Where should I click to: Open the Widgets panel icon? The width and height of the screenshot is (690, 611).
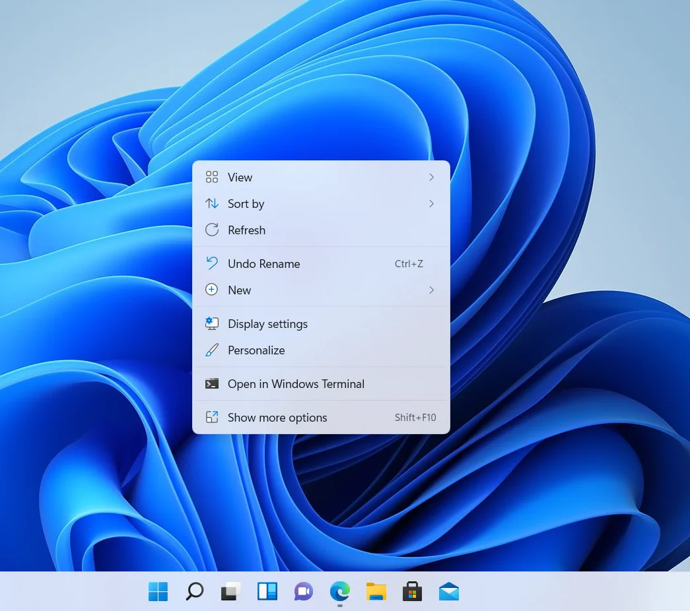[x=267, y=591]
